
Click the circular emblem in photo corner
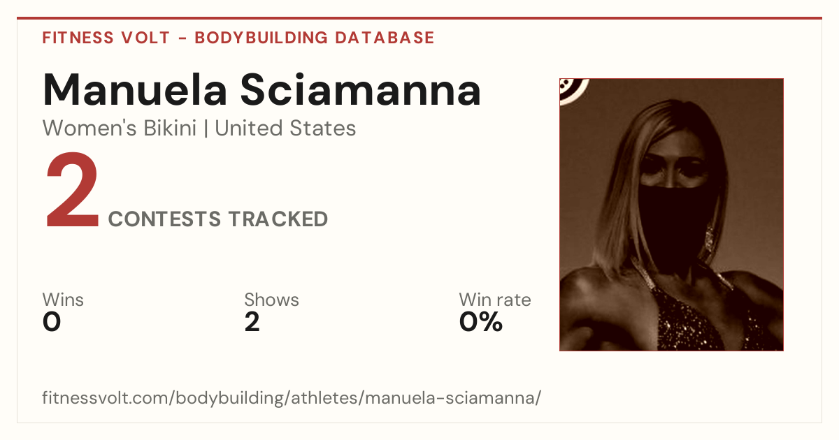click(x=573, y=90)
